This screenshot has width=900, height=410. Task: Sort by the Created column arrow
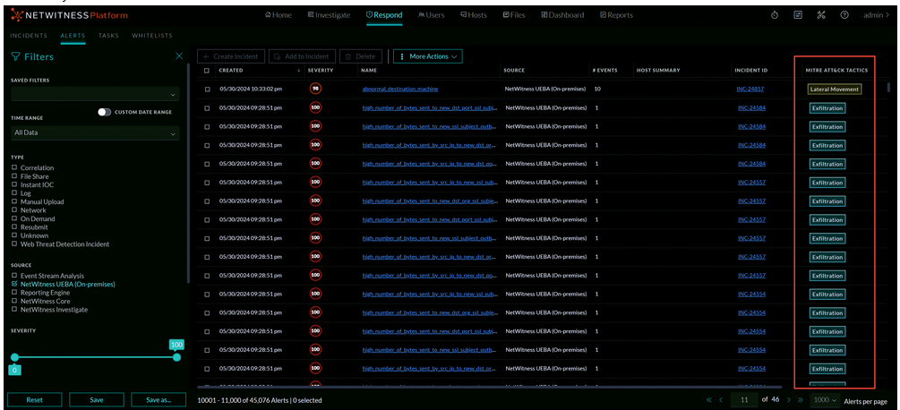click(x=298, y=71)
